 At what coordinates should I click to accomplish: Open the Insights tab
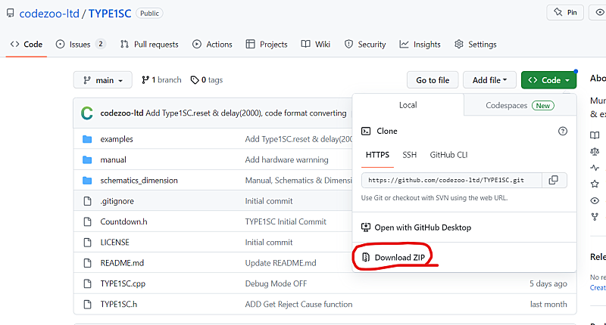(420, 45)
